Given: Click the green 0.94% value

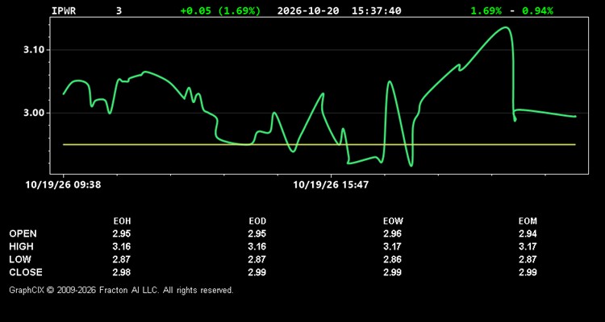Looking at the screenshot, I should coord(537,10).
